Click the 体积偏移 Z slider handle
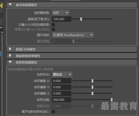The image size is (139, 116). [92, 93]
